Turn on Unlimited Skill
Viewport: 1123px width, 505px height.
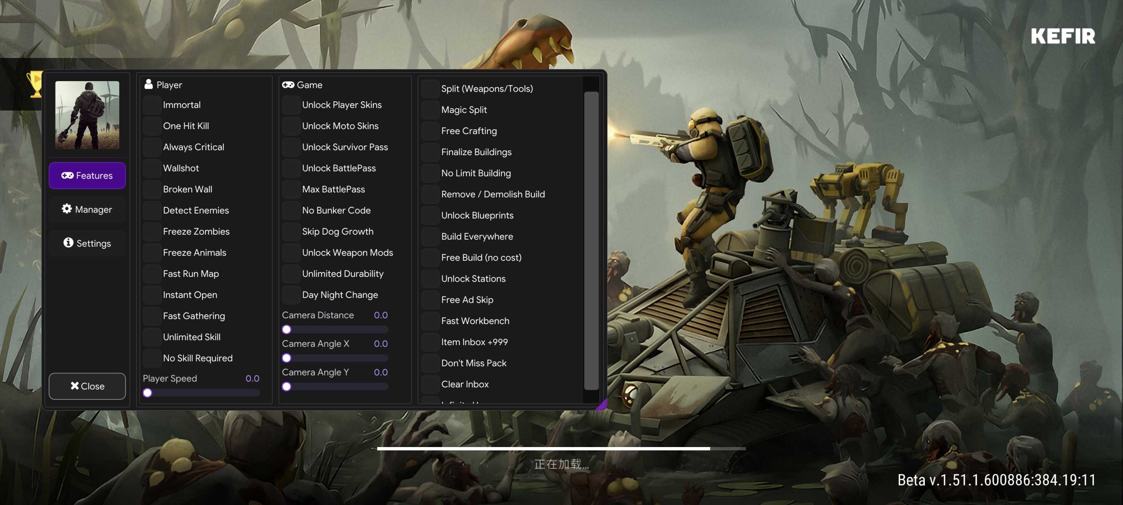pyautogui.click(x=152, y=337)
